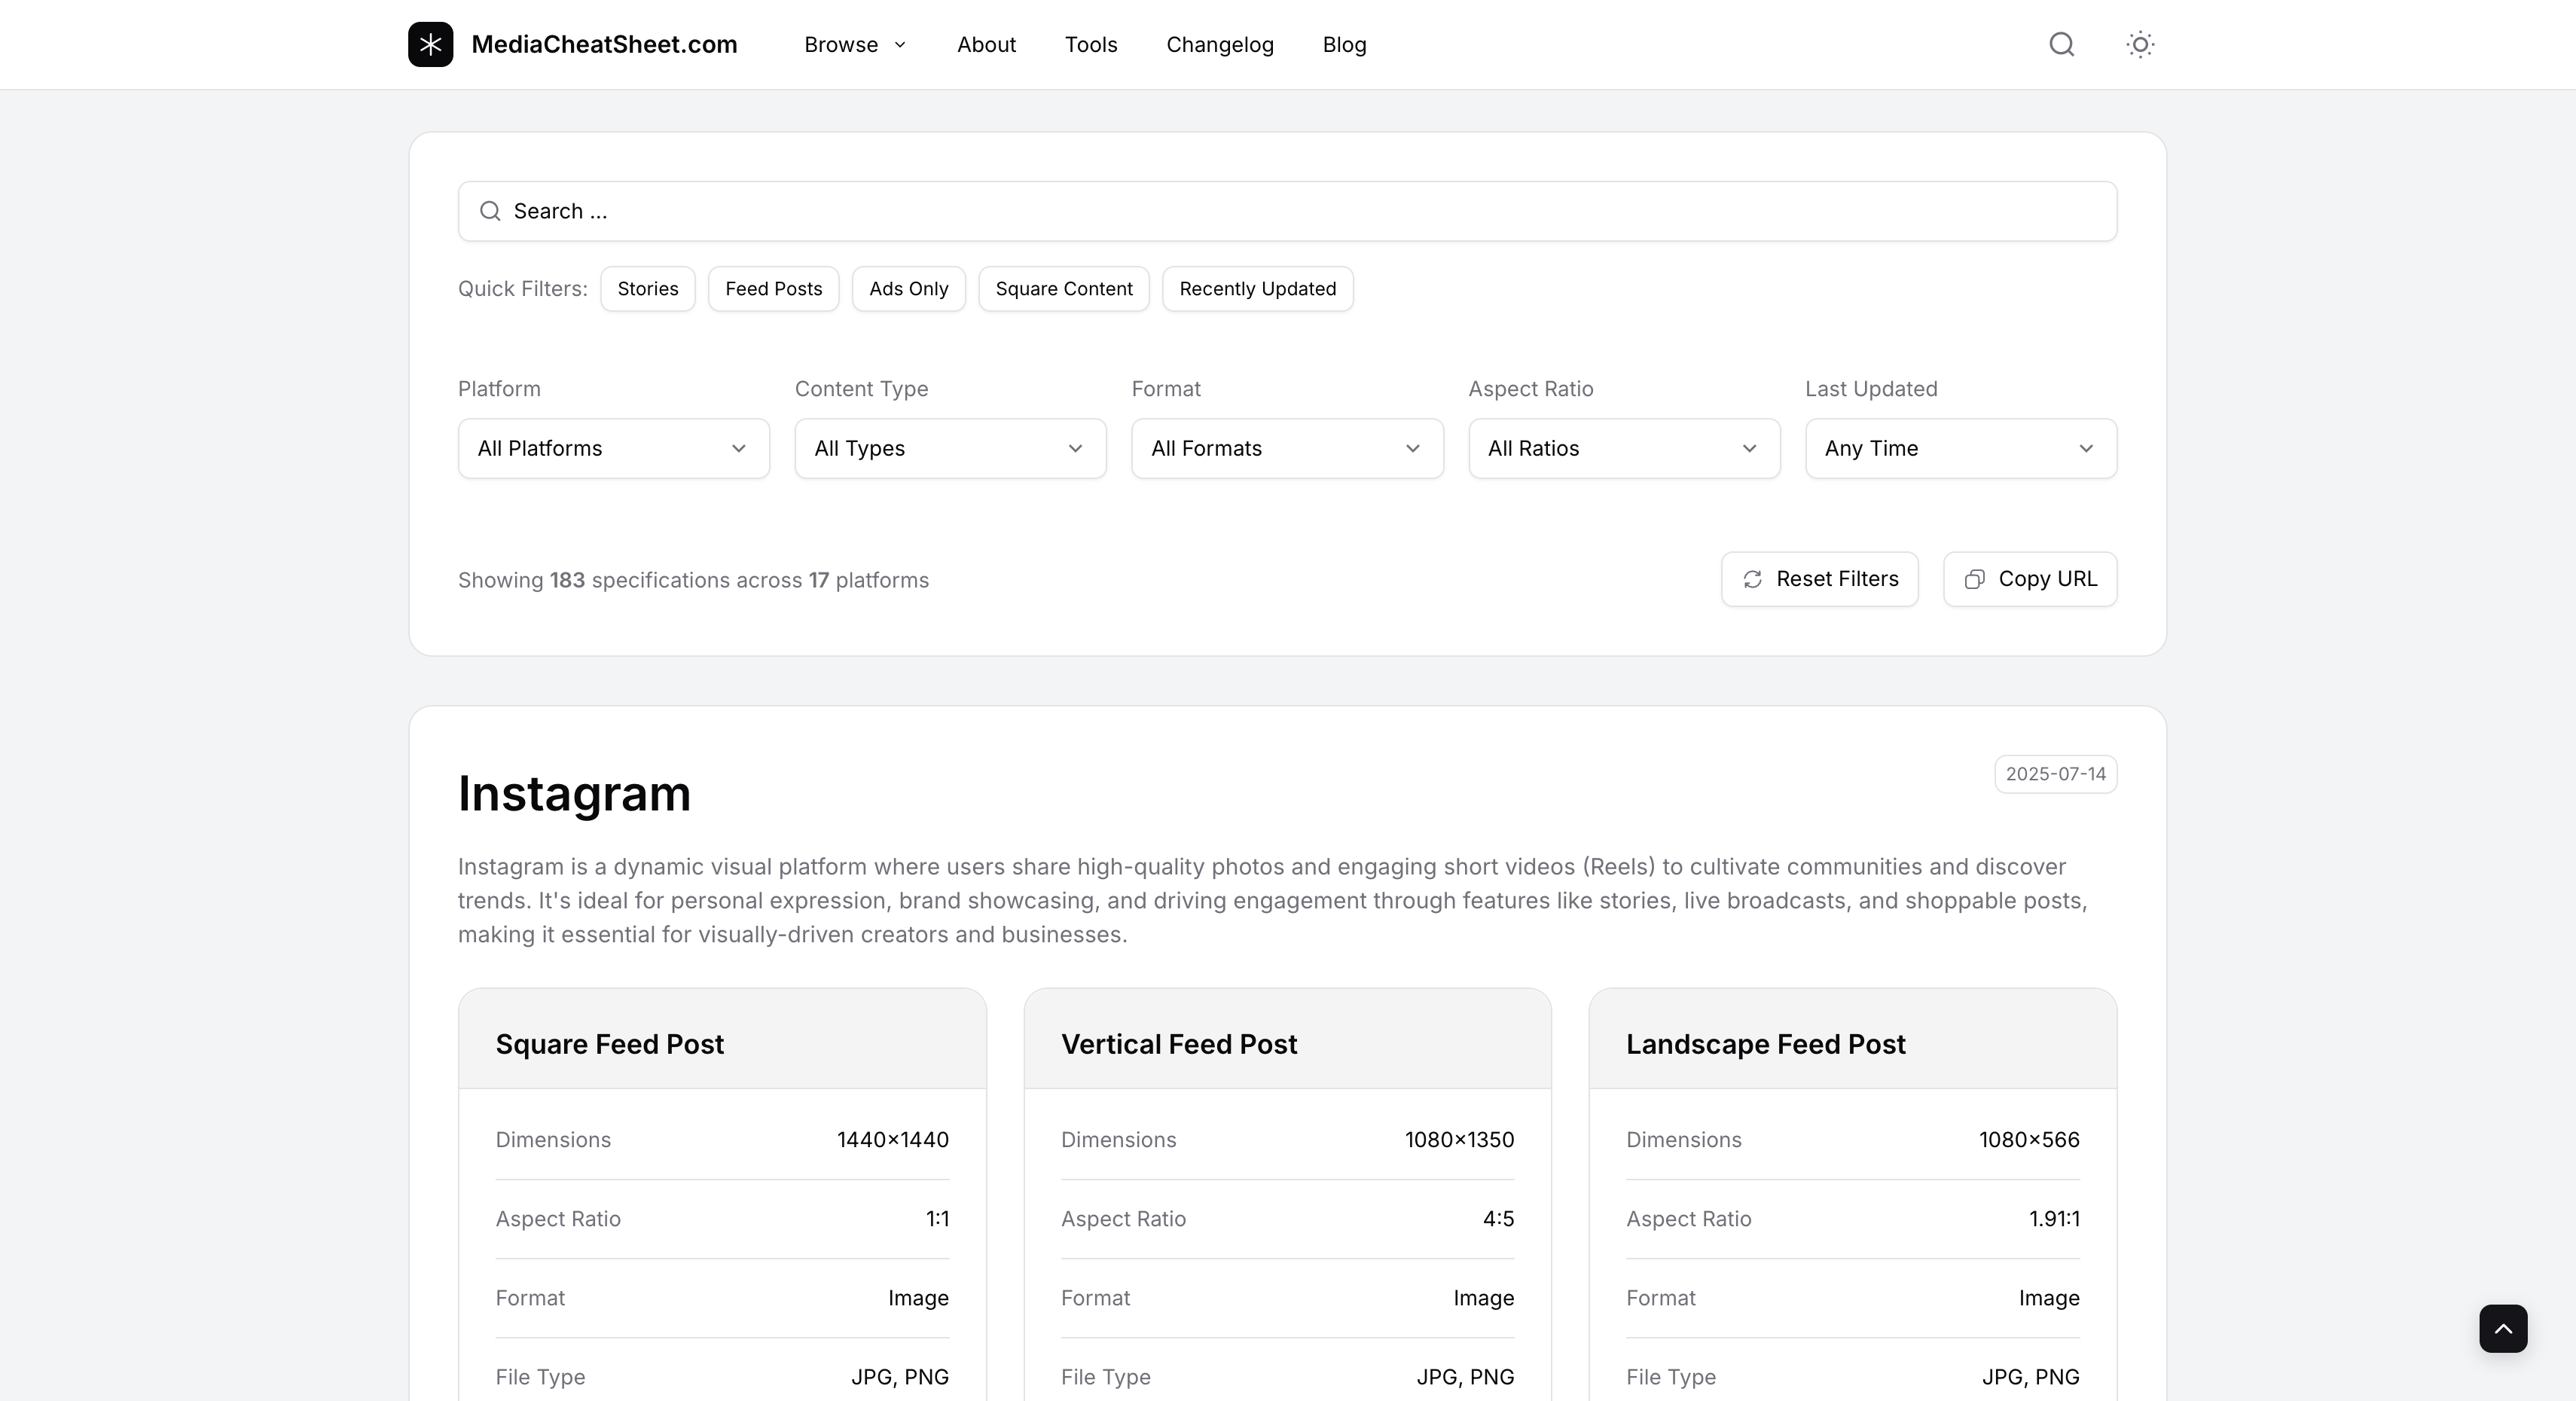Screen dimensions: 2576x1401
Task: Click the Copy URL button
Action: 2029,579
